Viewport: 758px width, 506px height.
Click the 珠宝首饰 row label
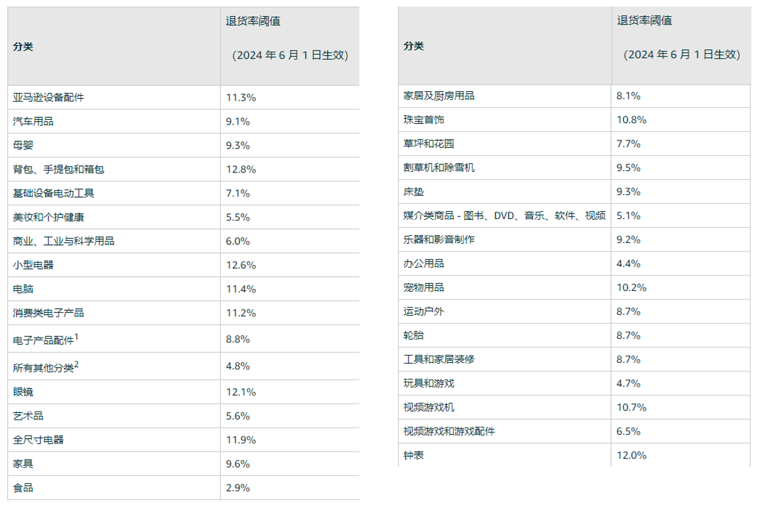(x=424, y=120)
